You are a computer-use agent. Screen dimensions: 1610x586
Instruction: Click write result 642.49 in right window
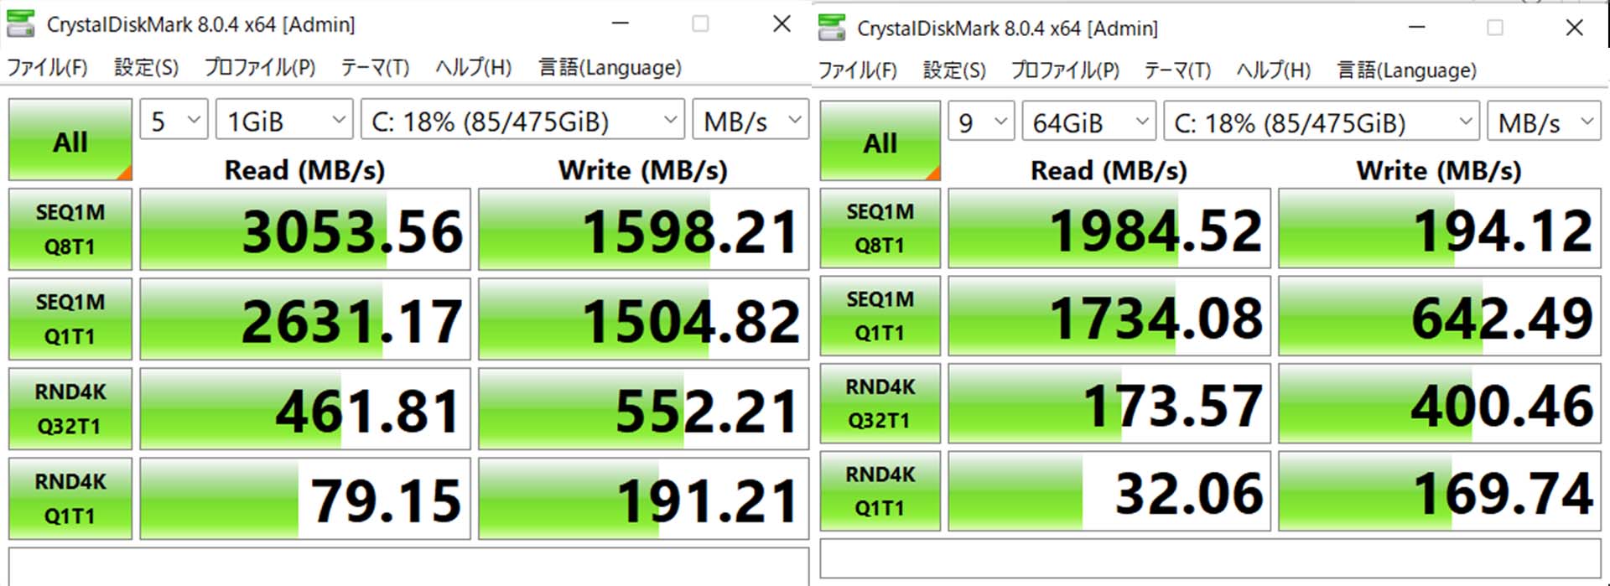pyautogui.click(x=1440, y=315)
